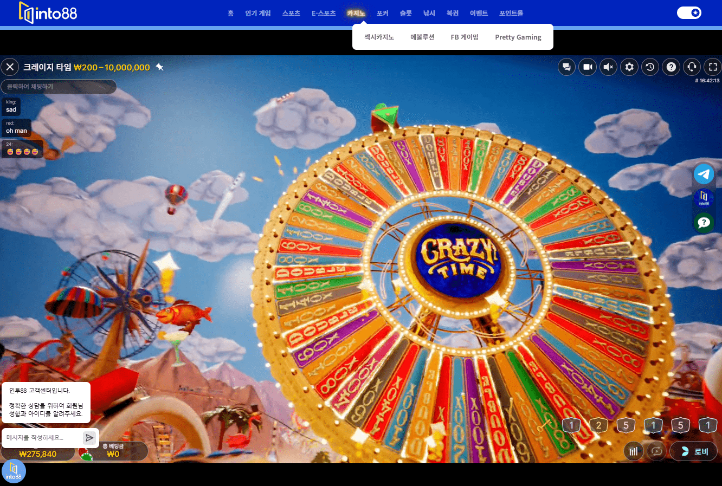Open the 인기 게임 menu item
Image resolution: width=722 pixels, height=486 pixels.
point(257,14)
